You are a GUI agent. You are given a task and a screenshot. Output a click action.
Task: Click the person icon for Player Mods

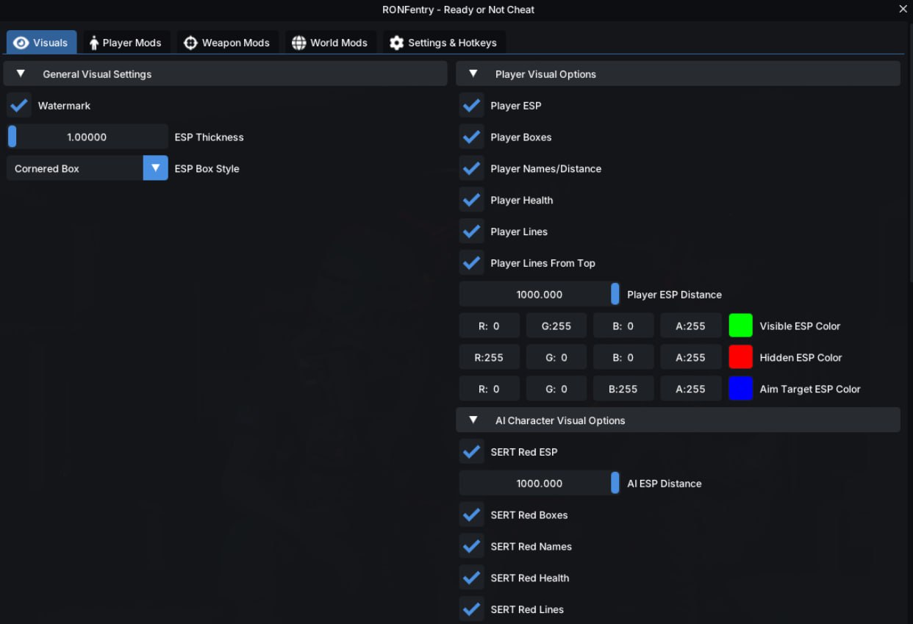click(94, 43)
